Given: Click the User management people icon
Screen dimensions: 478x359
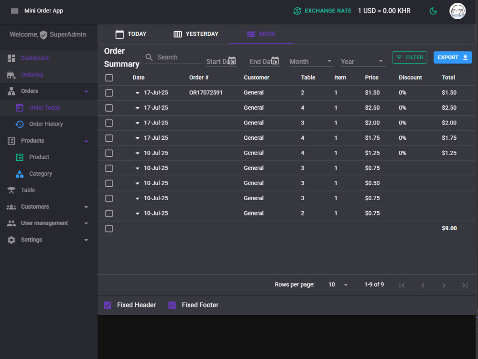Looking at the screenshot, I should pos(11,224).
